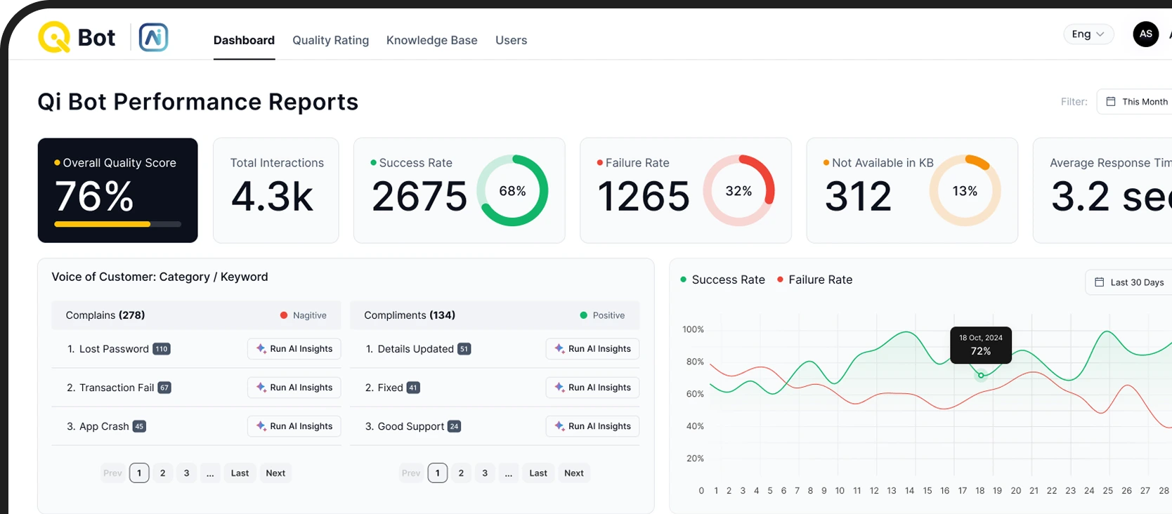
Task: Toggle the Failure Rate chart legend
Action: (814, 279)
